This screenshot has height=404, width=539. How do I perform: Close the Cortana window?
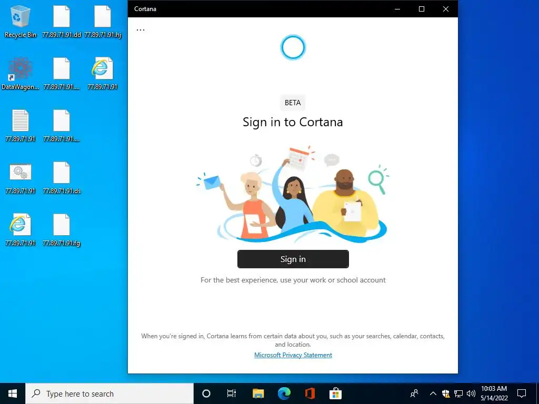[x=445, y=9]
